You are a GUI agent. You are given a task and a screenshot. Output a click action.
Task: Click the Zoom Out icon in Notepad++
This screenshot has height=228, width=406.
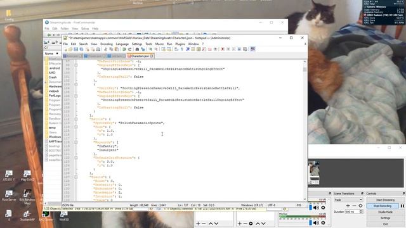click(156, 49)
